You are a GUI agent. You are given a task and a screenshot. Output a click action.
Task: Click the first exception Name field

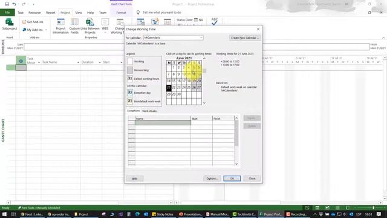click(x=163, y=122)
